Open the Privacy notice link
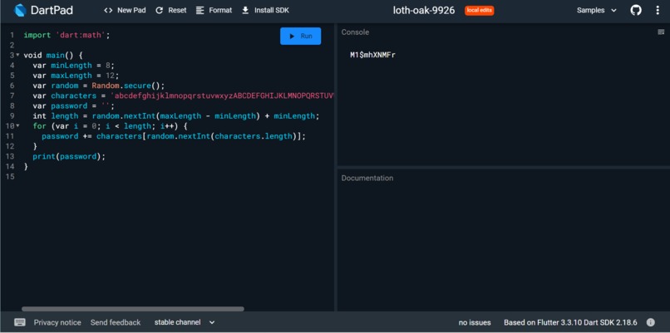Viewport: 670px width, 333px height. 57,322
